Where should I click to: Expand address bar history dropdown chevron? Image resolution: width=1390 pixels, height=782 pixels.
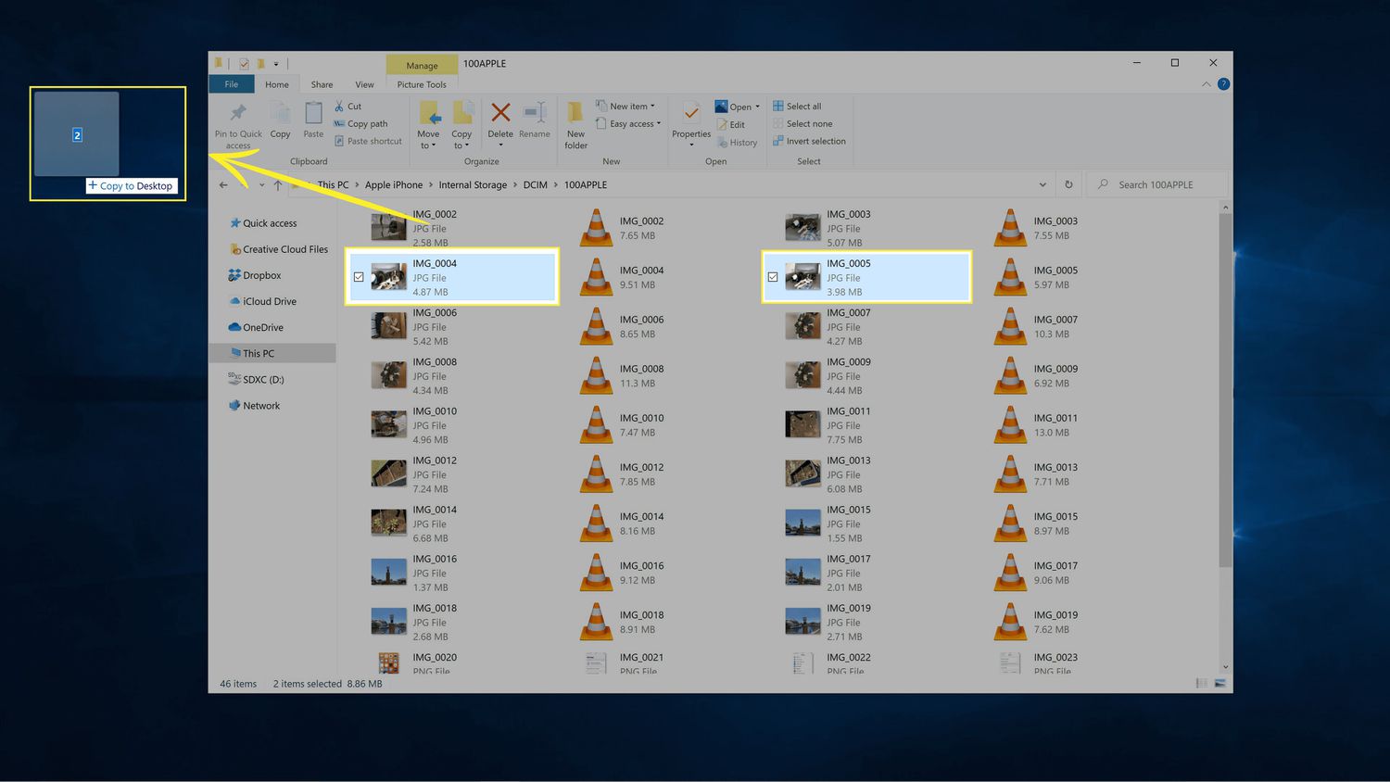coord(1042,184)
